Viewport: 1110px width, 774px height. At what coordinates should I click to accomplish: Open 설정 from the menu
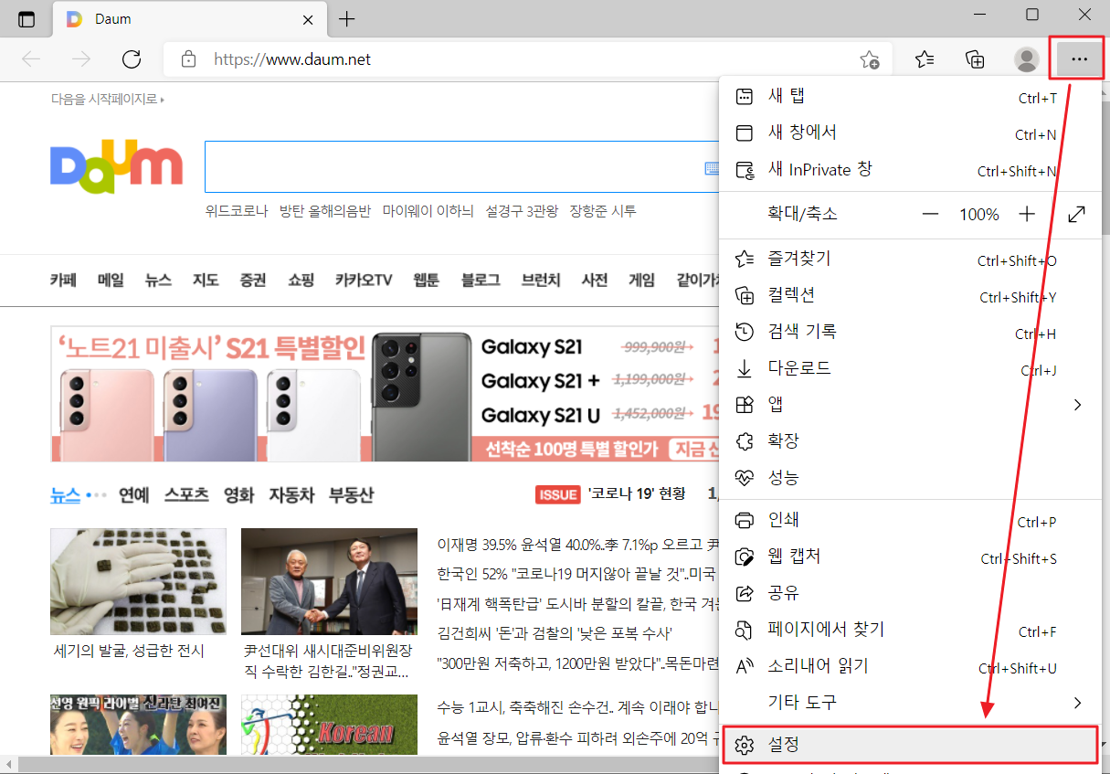point(909,745)
